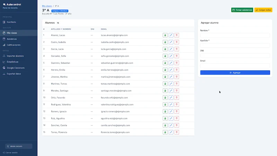Image resolution: width=277 pixels, height=156 pixels.
Task: Focus the Nombre input field
Action: coord(235,35)
